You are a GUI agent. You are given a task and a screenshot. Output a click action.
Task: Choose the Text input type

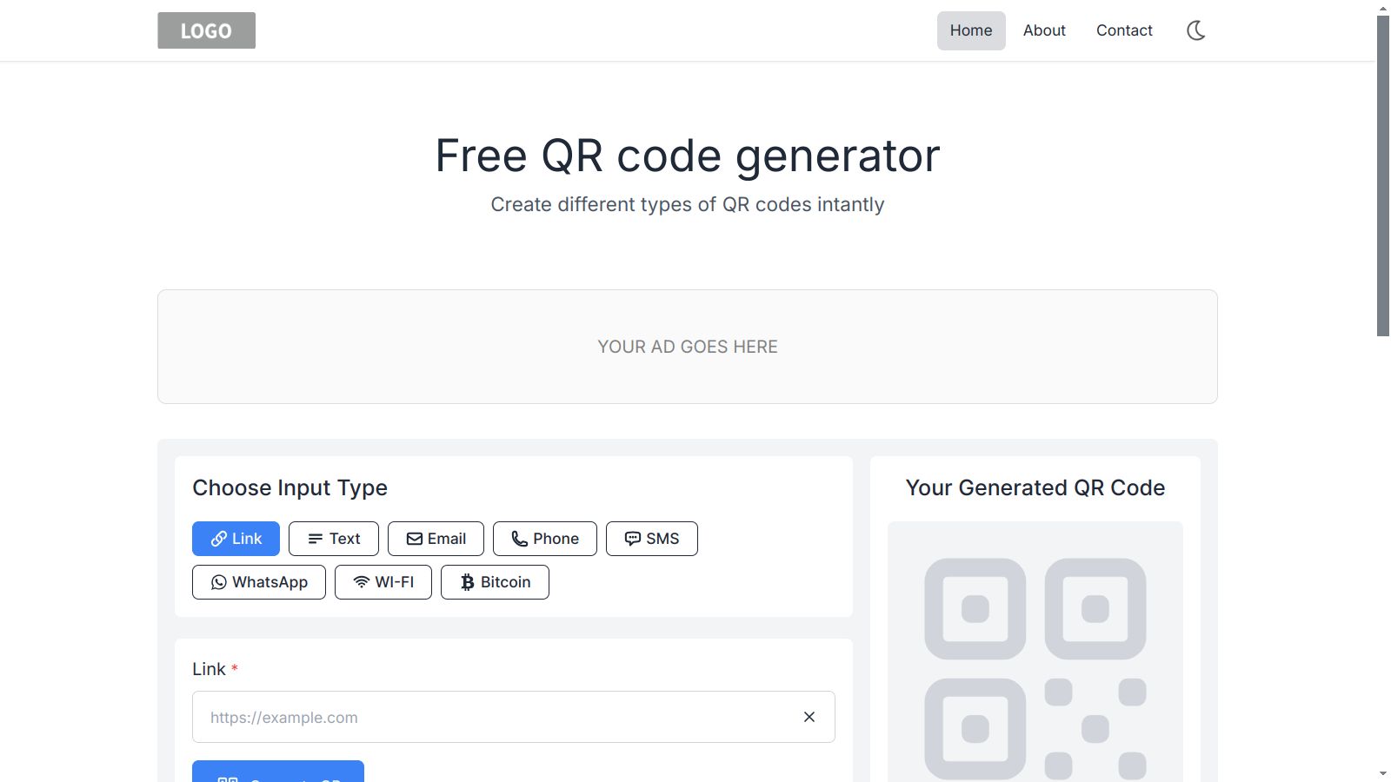coord(334,539)
